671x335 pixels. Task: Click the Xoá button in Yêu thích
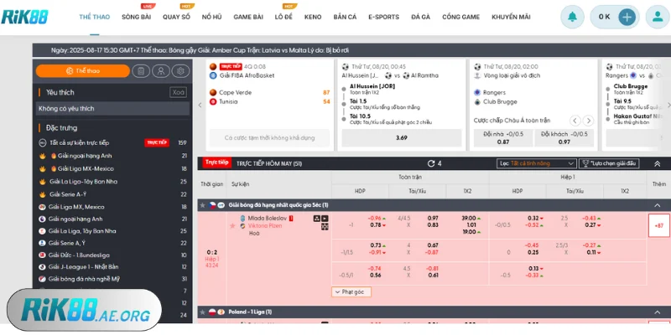178,92
